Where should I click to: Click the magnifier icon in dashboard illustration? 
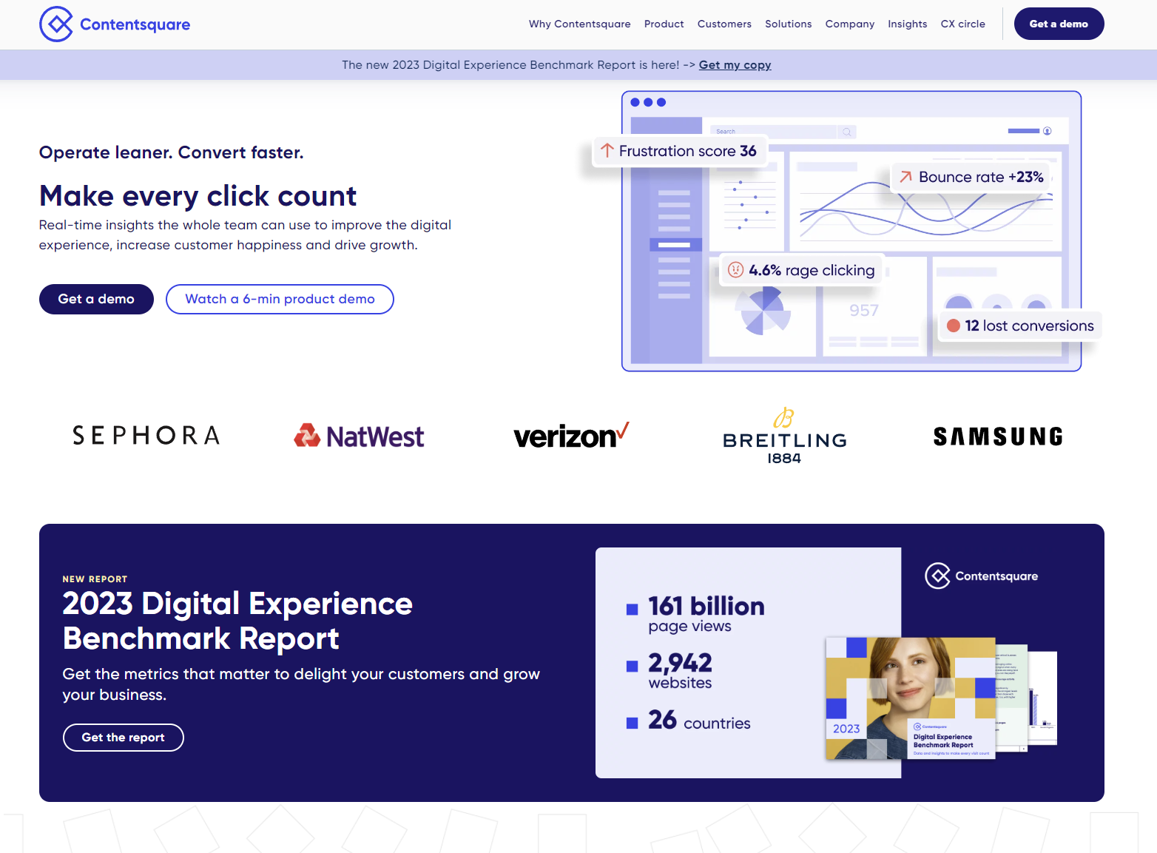point(847,132)
